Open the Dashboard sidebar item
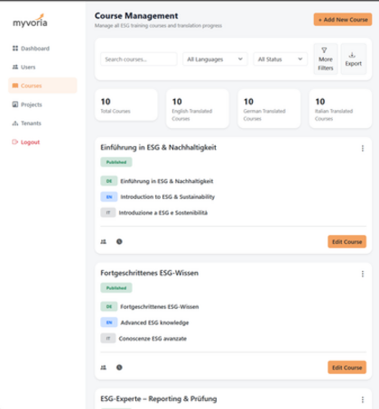The image size is (379, 409). pos(31,49)
